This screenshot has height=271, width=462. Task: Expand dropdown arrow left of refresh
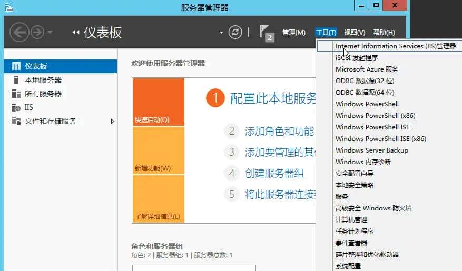(221, 33)
